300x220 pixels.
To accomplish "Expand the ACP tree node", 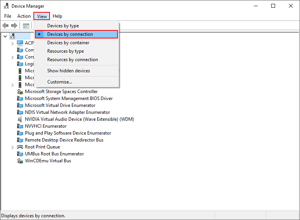I will pos(12,43).
